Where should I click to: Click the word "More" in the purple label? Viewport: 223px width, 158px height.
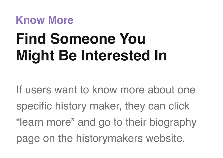tap(61, 20)
